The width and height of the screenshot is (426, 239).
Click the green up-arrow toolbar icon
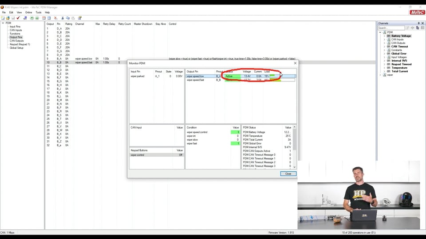pyautogui.click(x=32, y=18)
